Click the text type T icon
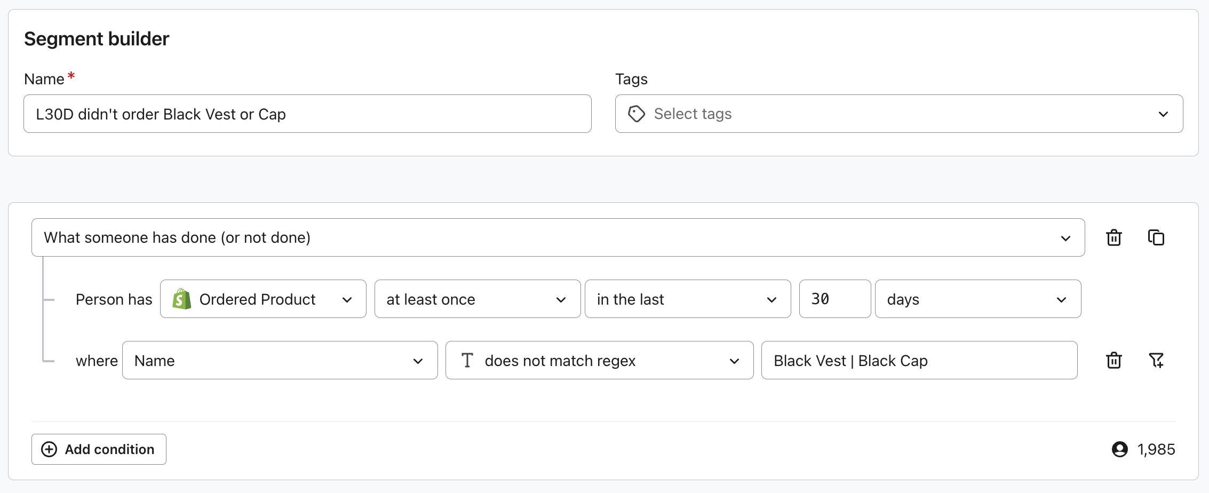The image size is (1209, 493). [467, 361]
